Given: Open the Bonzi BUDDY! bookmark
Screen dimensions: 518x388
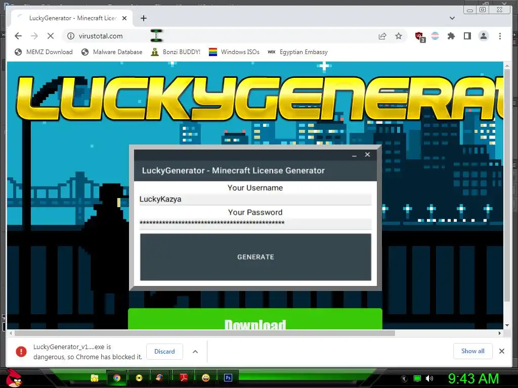Looking at the screenshot, I should (x=176, y=52).
